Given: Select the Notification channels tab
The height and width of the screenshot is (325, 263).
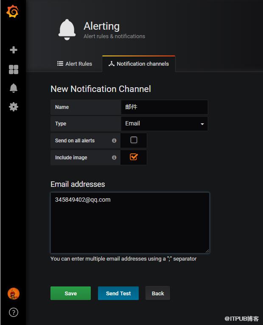Looking at the screenshot, I should point(139,64).
